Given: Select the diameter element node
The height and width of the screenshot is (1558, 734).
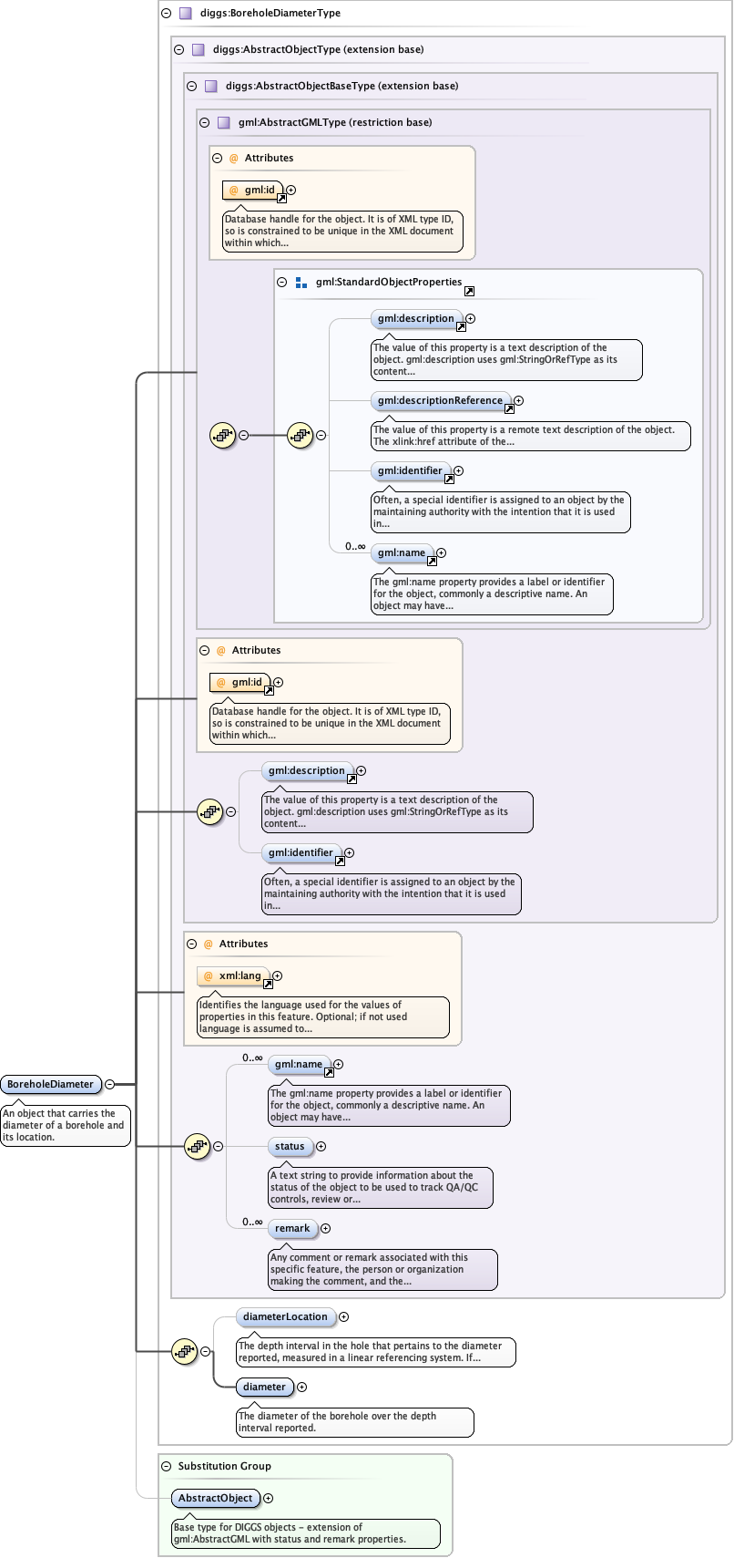Looking at the screenshot, I should [264, 1387].
